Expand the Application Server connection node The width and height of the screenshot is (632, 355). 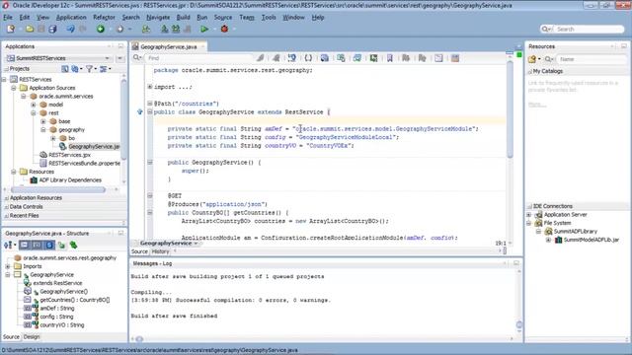pos(529,215)
